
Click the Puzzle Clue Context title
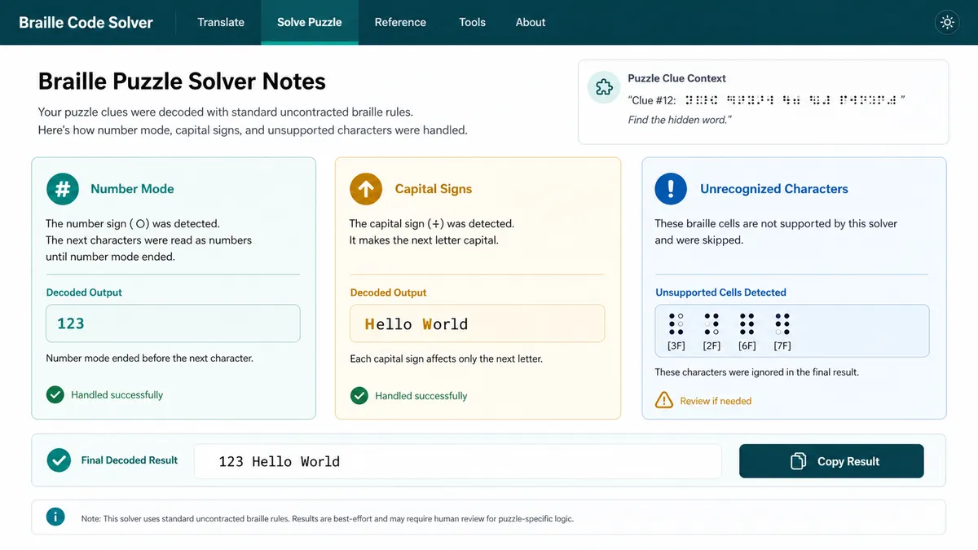click(676, 78)
